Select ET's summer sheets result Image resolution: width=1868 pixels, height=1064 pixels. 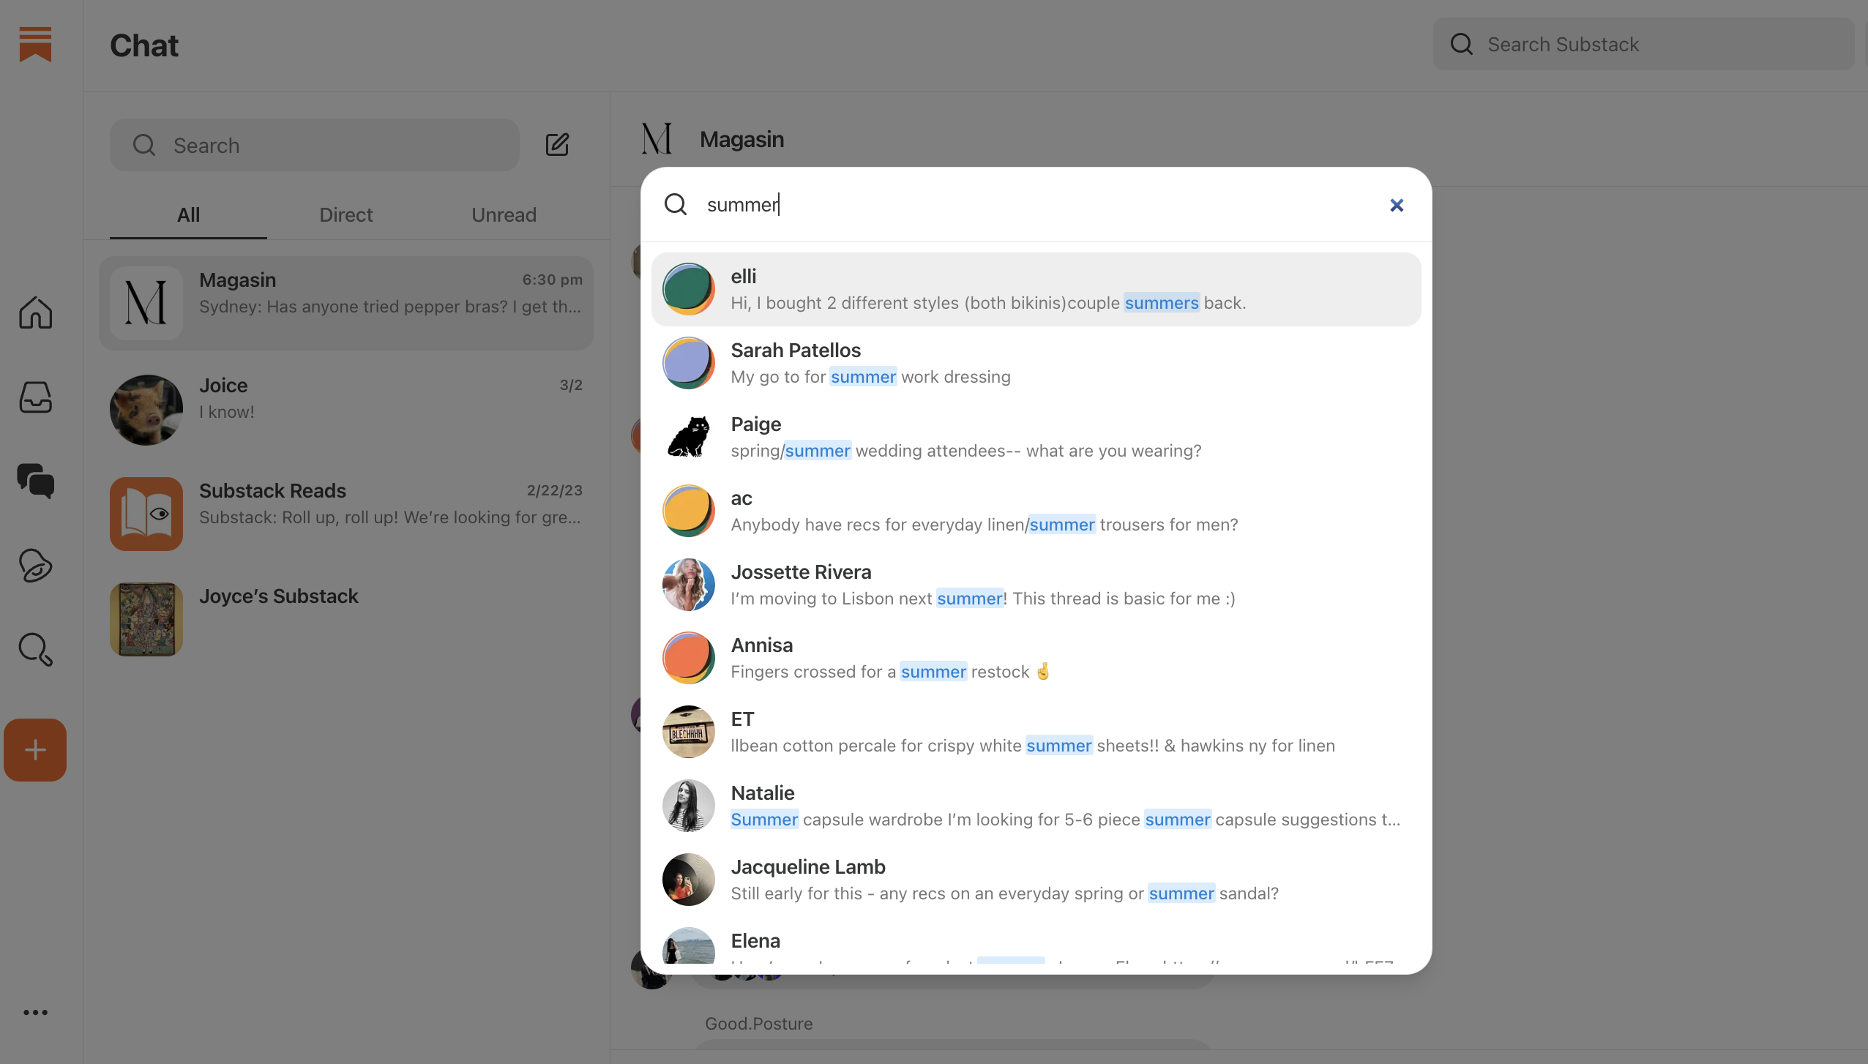click(x=1036, y=732)
